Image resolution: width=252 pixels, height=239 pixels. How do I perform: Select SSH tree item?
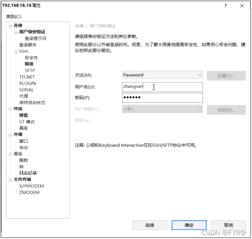23,52
